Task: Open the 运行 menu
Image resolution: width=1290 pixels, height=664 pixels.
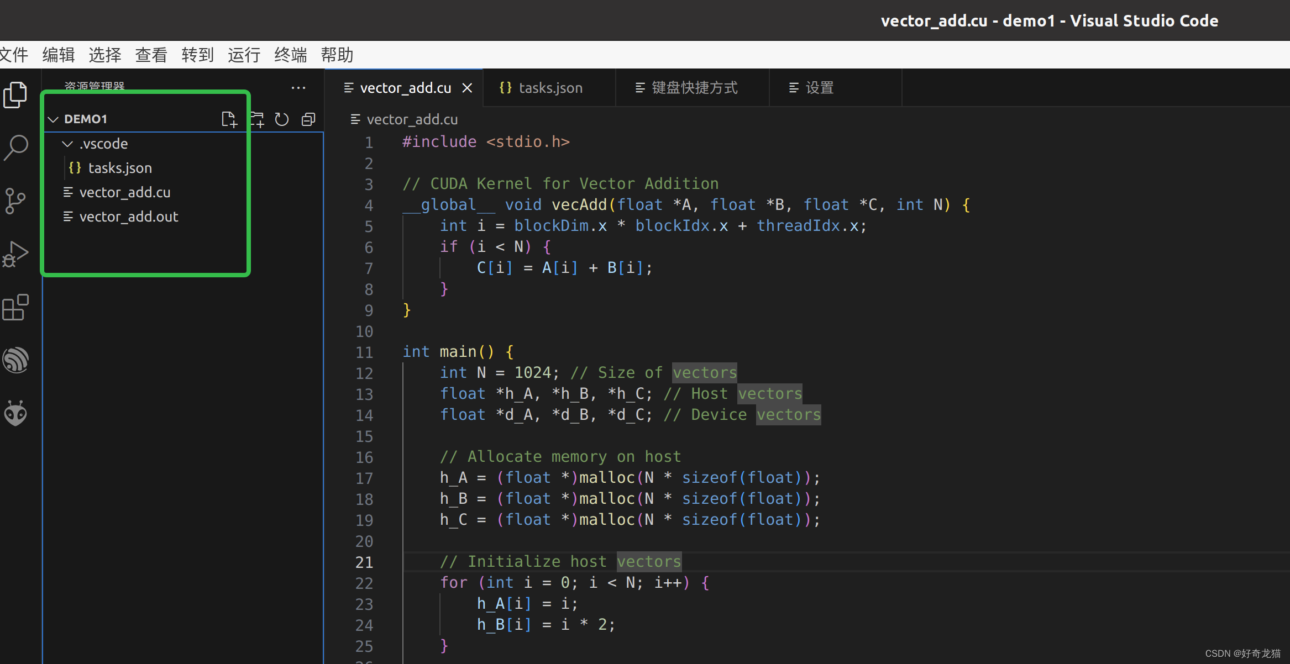Action: 244,55
